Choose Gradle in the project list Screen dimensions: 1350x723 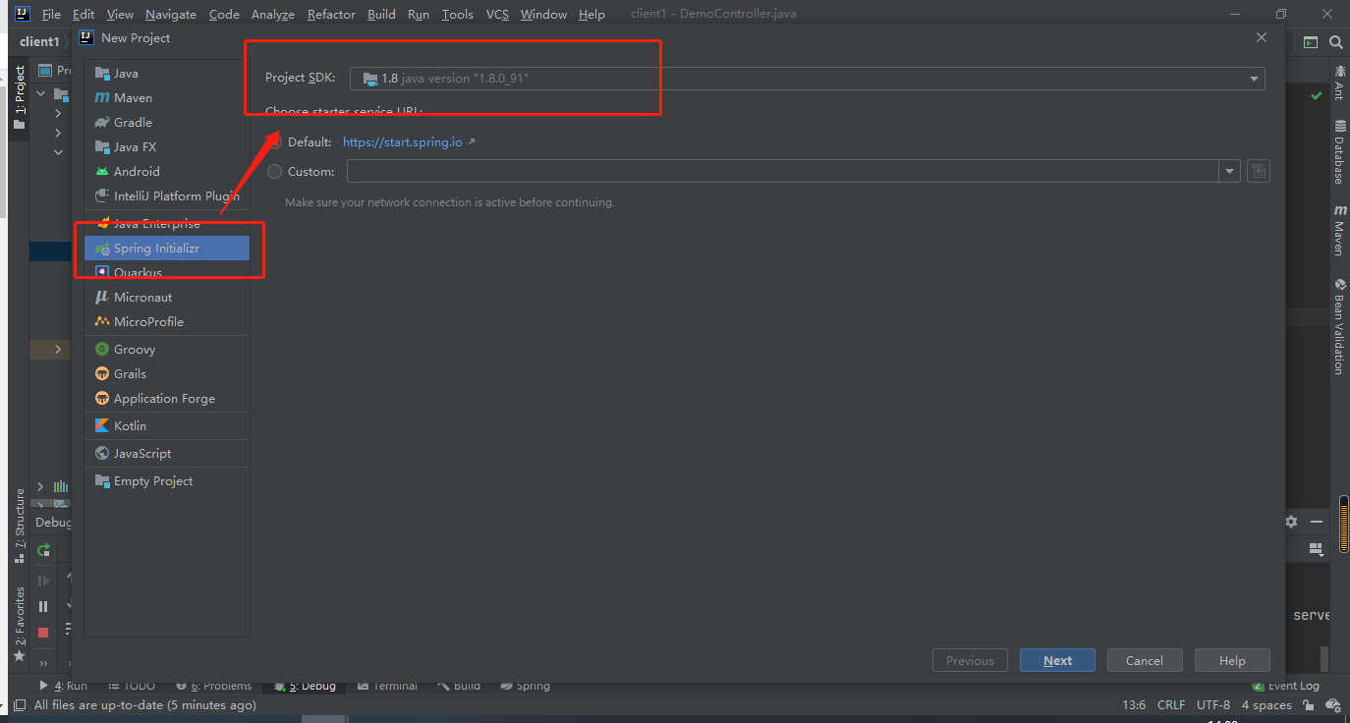point(167,122)
